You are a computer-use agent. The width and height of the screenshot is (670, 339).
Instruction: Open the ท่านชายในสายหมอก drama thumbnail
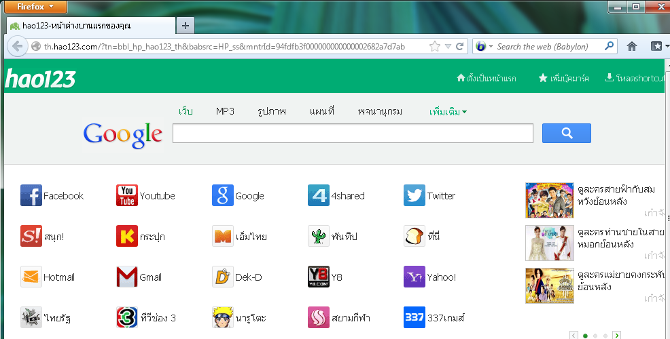coord(549,243)
